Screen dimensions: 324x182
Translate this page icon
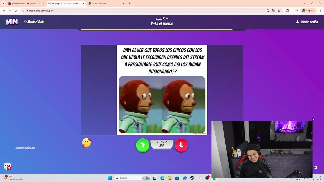(x=274, y=11)
